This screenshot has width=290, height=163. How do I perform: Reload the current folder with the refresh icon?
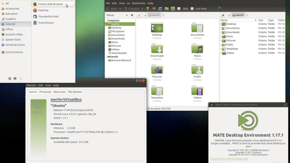160,9
